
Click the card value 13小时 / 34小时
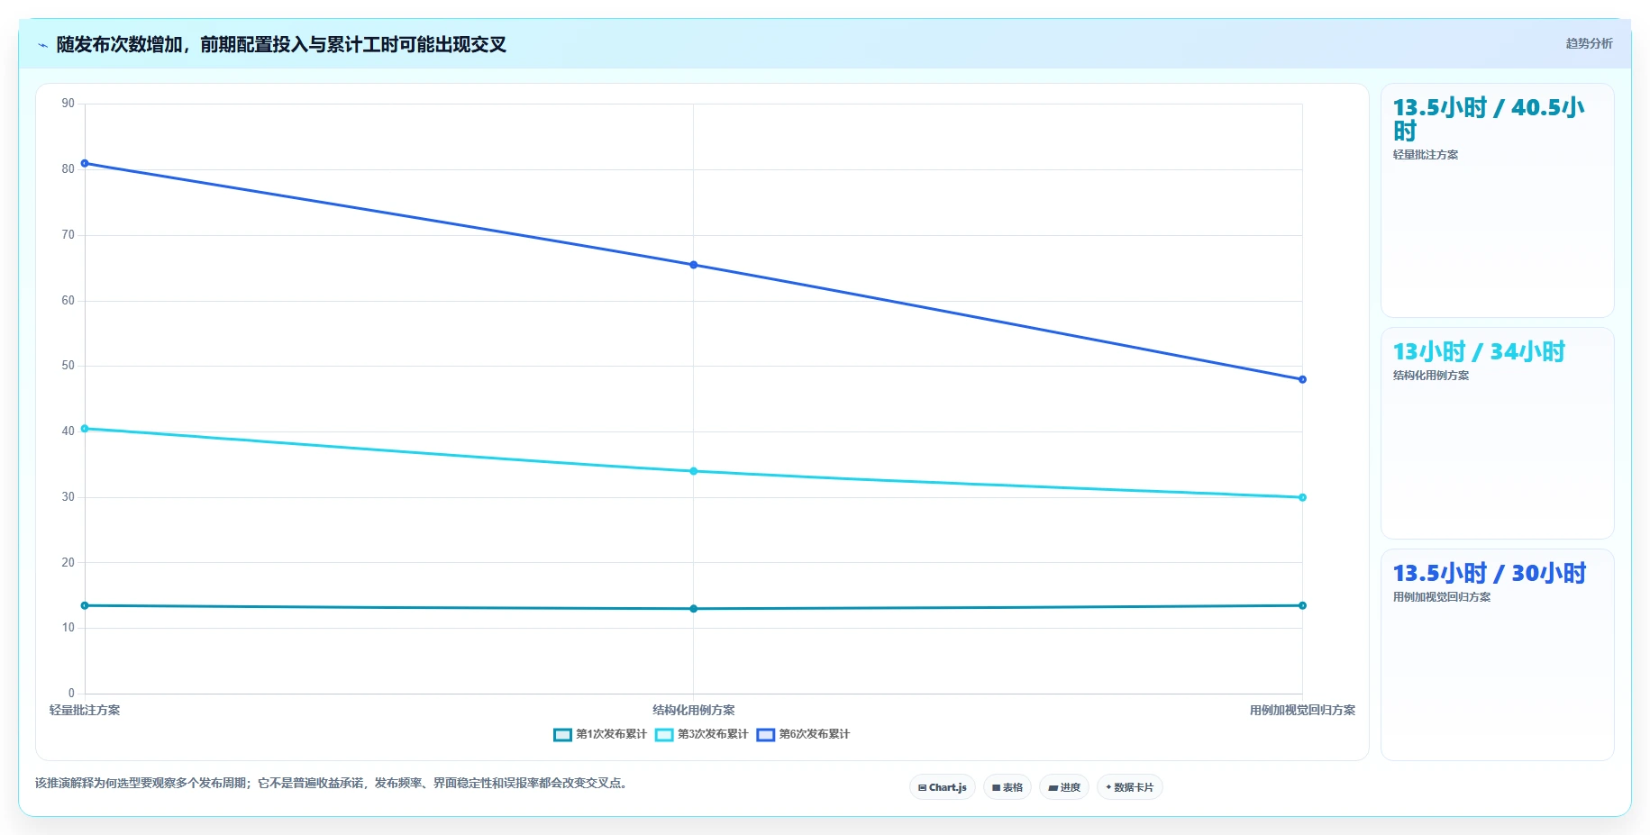(x=1479, y=351)
